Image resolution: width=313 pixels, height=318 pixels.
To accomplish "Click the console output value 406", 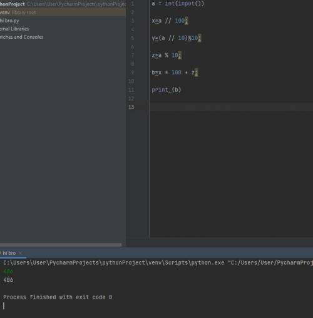I will click(x=8, y=280).
